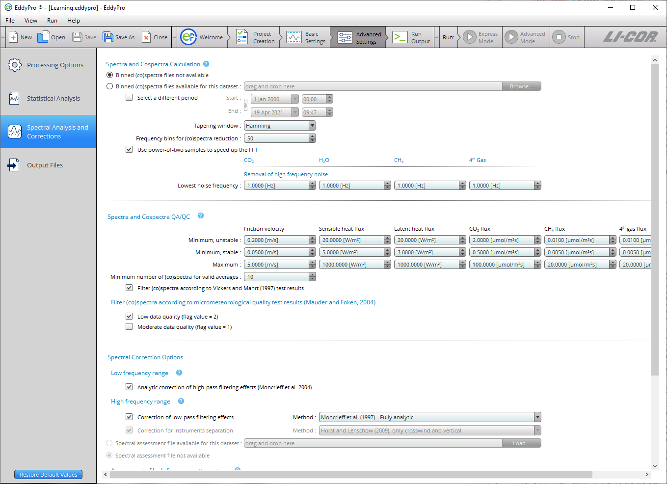The width and height of the screenshot is (667, 484).
Task: Click the Open project icon
Action: tap(44, 37)
